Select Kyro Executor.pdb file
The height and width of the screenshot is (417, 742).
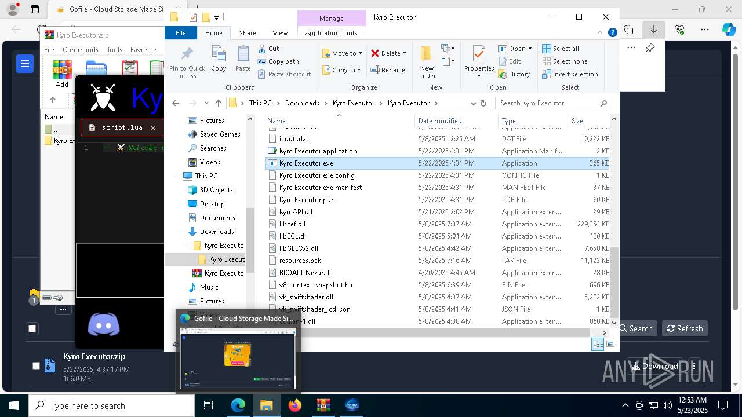(307, 200)
